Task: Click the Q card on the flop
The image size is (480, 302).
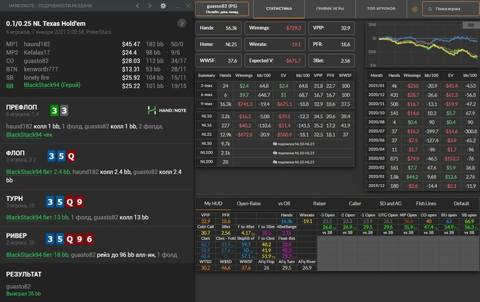Action: 71,156
